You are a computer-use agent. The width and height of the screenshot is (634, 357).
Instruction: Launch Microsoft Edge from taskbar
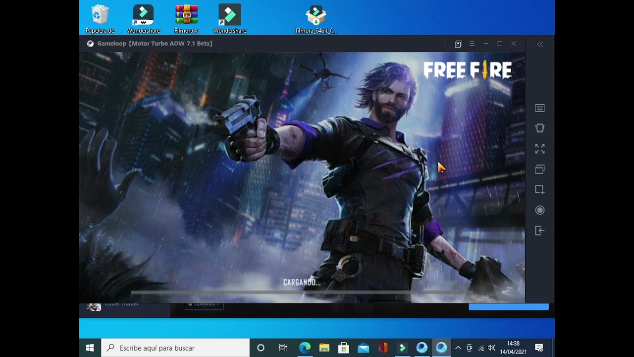coord(305,348)
